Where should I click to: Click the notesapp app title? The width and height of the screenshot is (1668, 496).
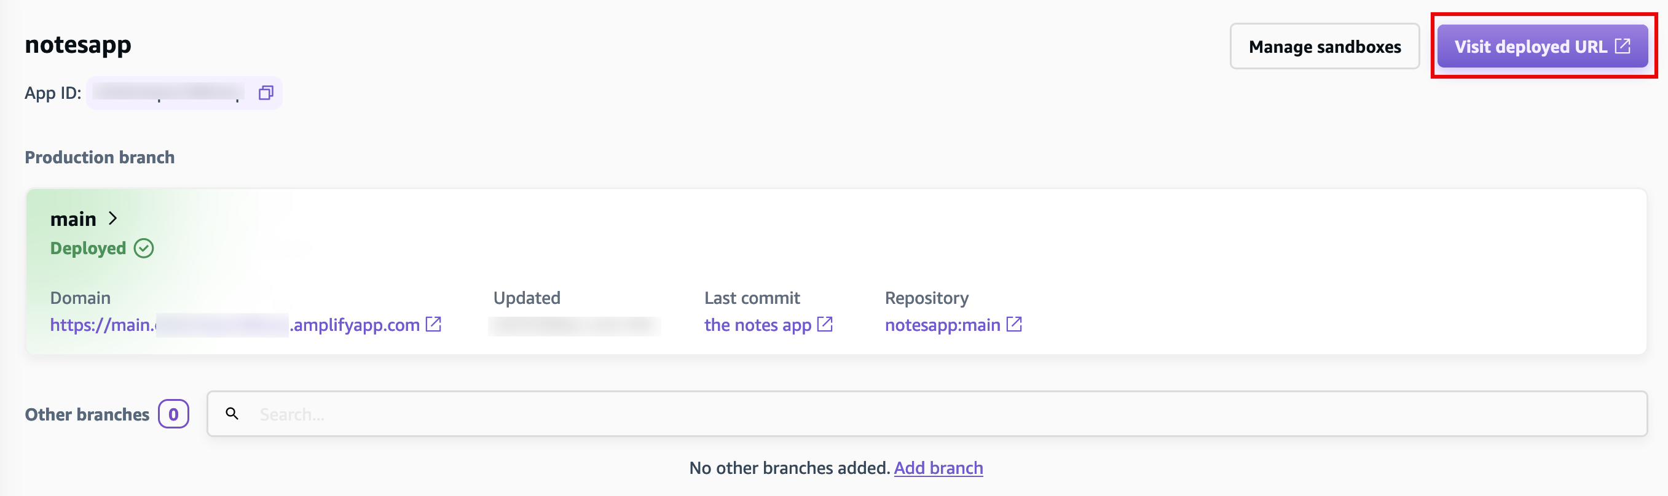(78, 45)
